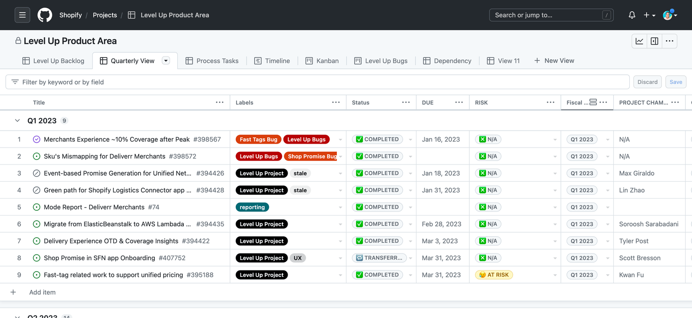
Task: Click the lock icon beside project title
Action: click(x=18, y=41)
